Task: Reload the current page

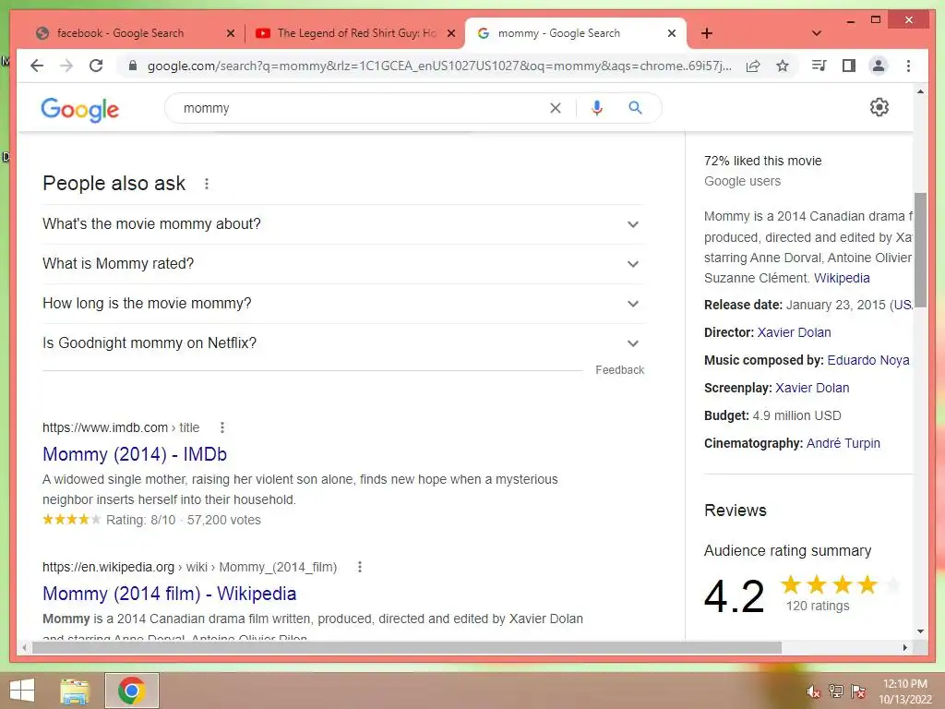Action: click(96, 66)
